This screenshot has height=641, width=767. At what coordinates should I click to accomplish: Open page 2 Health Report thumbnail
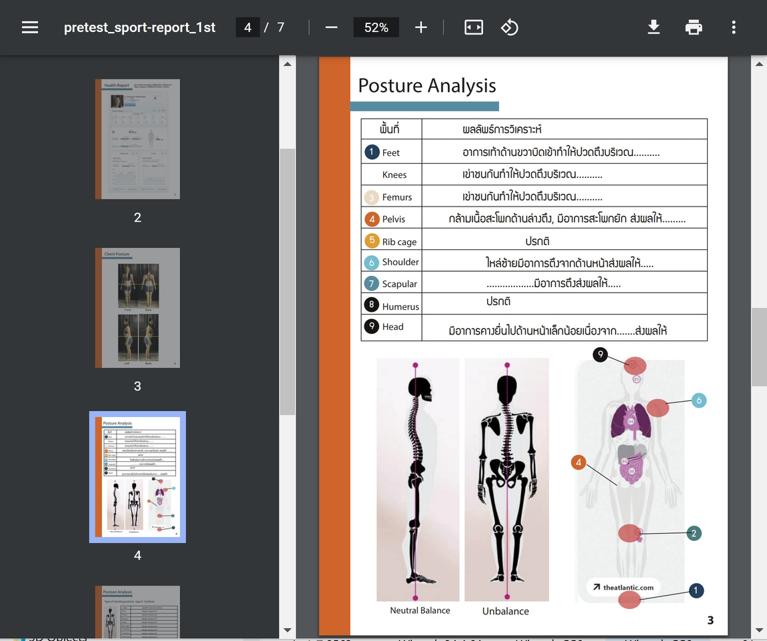(x=137, y=139)
